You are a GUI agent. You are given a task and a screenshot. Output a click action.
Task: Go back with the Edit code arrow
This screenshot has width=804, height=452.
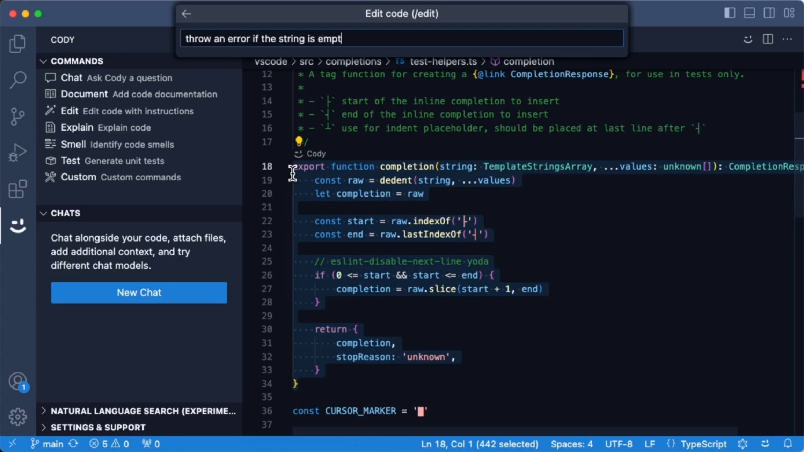click(186, 14)
